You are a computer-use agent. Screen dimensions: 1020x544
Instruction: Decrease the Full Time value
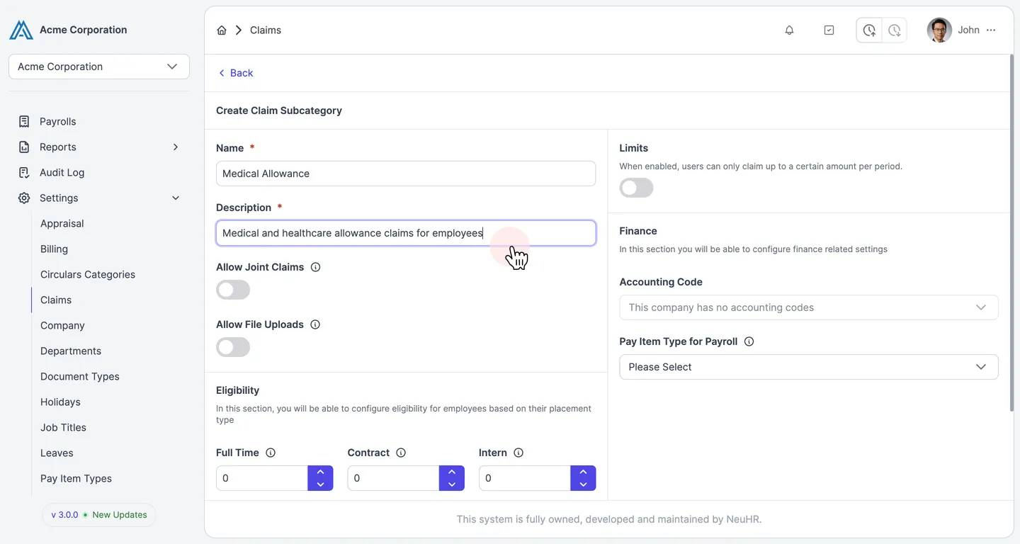click(320, 484)
